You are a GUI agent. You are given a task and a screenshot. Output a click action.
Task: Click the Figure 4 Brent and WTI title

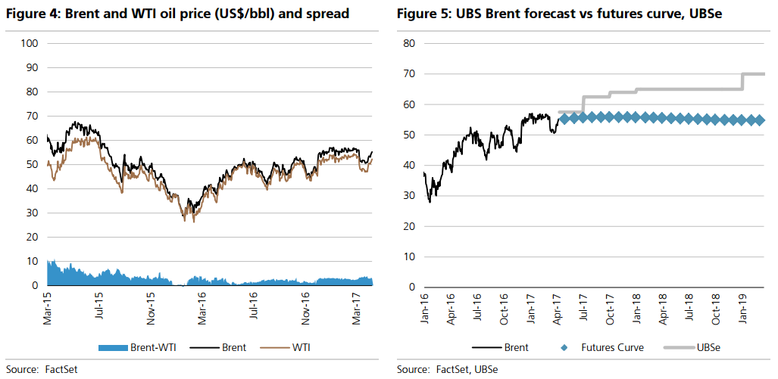coord(180,14)
